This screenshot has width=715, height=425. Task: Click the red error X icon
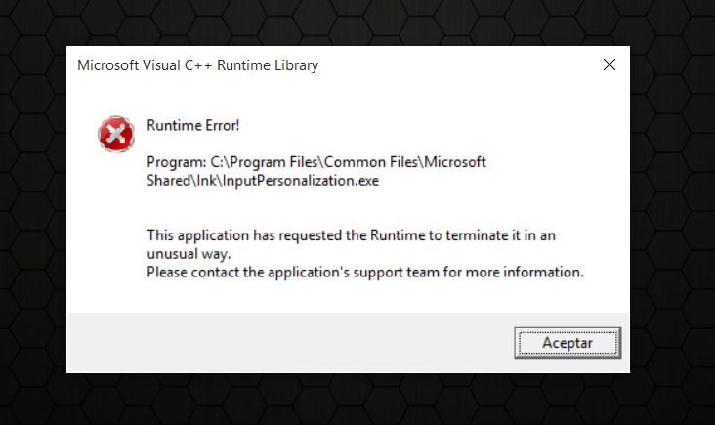click(x=115, y=134)
